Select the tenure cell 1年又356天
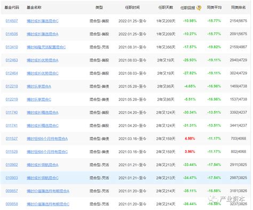 [x=165, y=47]
